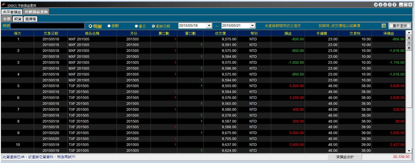Click the double-up arrow page-up scroll button
Viewport: 415px width, 163px height.
pyautogui.click(x=409, y=38)
